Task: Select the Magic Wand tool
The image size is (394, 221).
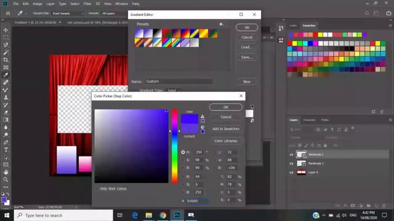Action: [6, 52]
